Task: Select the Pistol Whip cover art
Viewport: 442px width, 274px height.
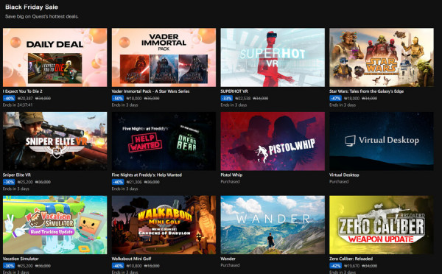Action: 273,141
